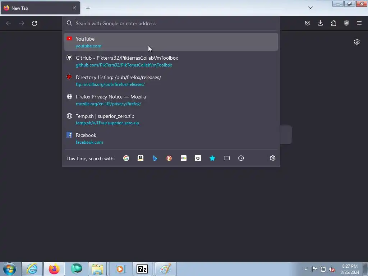The height and width of the screenshot is (276, 368).
Task: Pick the DuckDuckGo search shortcut icon
Action: [x=169, y=158]
